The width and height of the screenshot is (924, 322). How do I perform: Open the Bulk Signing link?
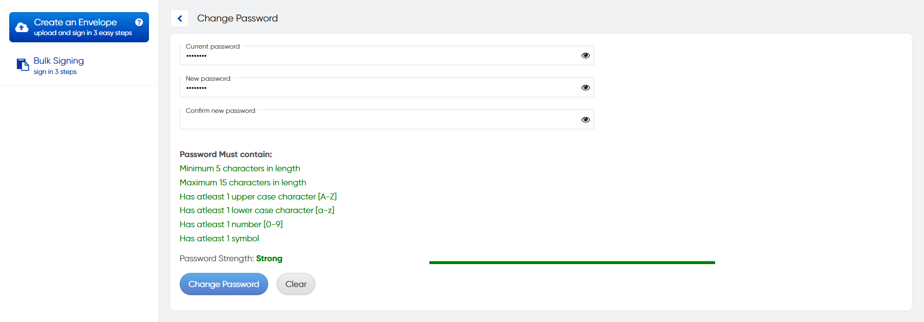pyautogui.click(x=59, y=61)
